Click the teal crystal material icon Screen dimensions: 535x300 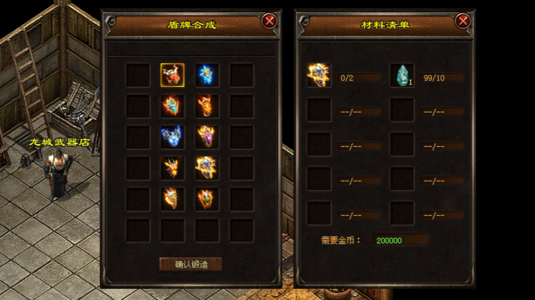pos(402,76)
